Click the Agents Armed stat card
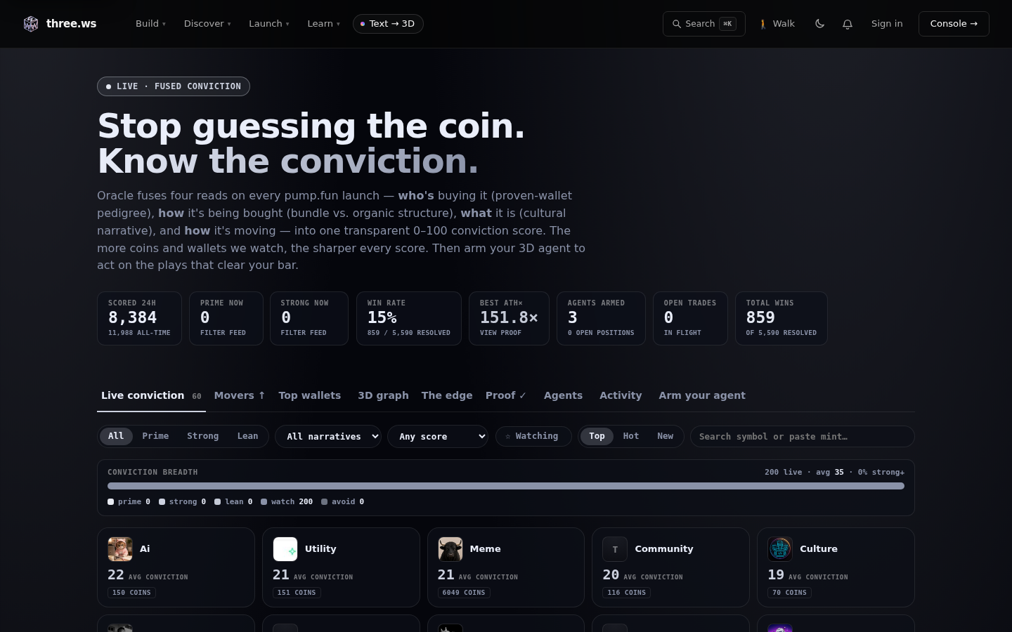The image size is (1012, 632). pos(601,318)
